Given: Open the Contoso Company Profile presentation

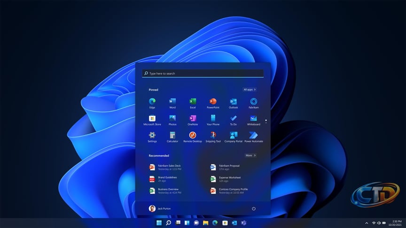Looking at the screenshot, I should 229,191.
